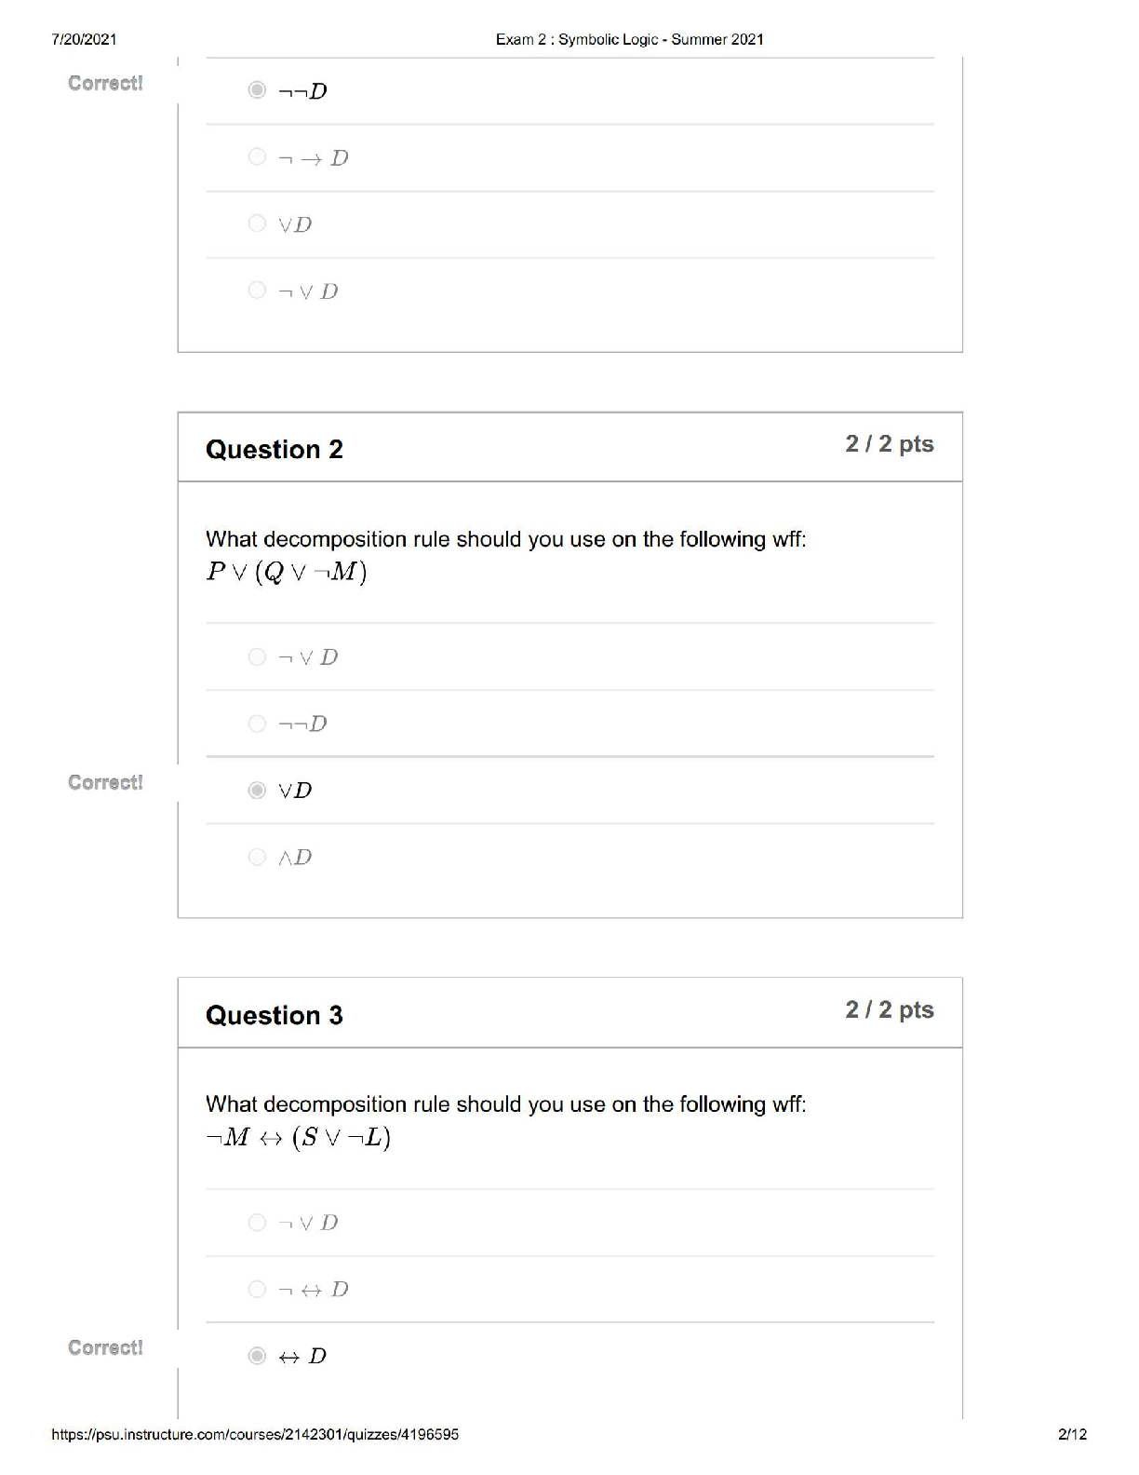Click the Correct! label beside Question 2
Screen dimensions: 1139x1475
[105, 782]
